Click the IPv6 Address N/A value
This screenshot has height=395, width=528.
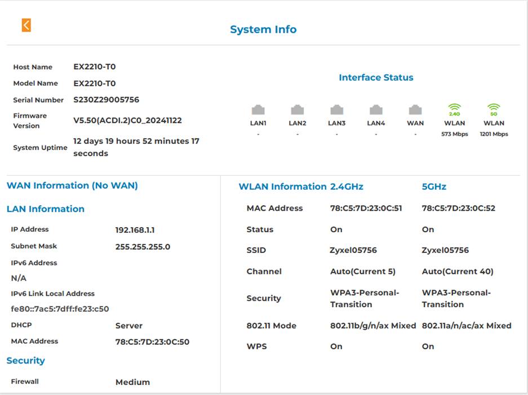(x=19, y=278)
